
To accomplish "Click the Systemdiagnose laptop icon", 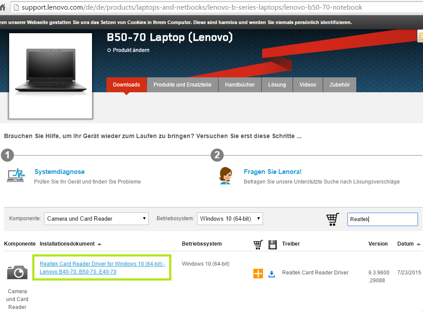I will coord(16,175).
